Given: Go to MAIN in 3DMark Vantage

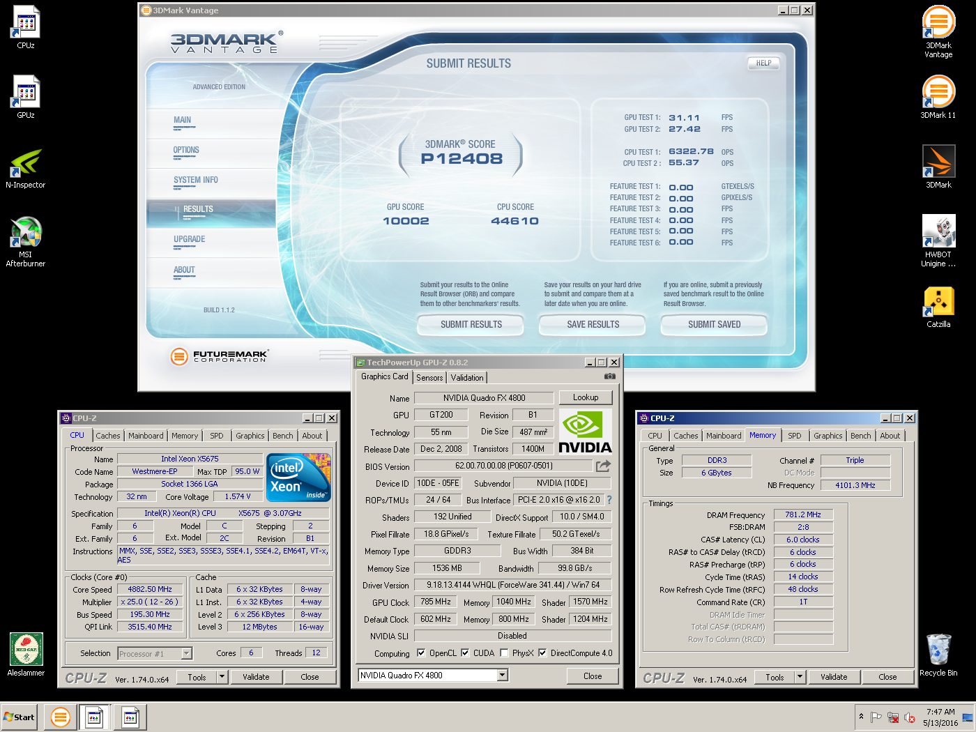Looking at the screenshot, I should 182,120.
